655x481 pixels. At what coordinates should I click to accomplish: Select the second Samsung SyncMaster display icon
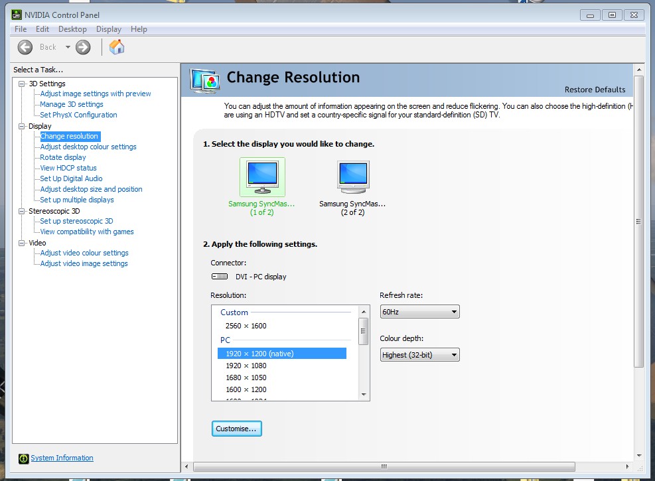pos(352,177)
